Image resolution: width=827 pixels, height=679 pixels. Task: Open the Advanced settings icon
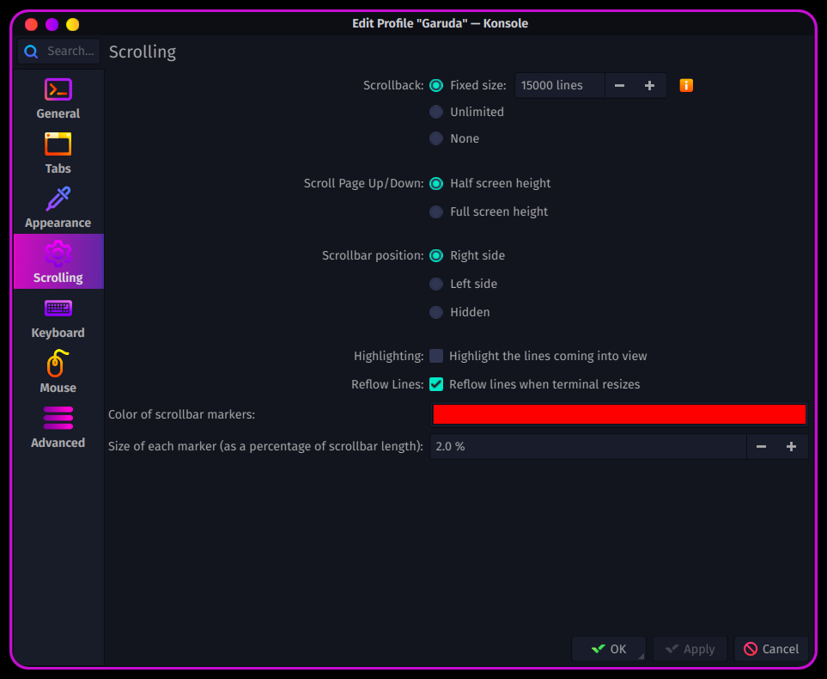coord(58,419)
